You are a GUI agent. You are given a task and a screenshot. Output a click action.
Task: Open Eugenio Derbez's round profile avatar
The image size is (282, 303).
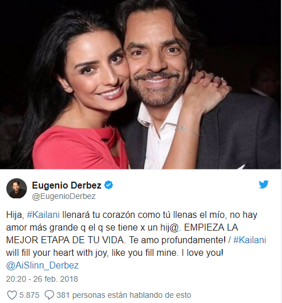coord(17,188)
